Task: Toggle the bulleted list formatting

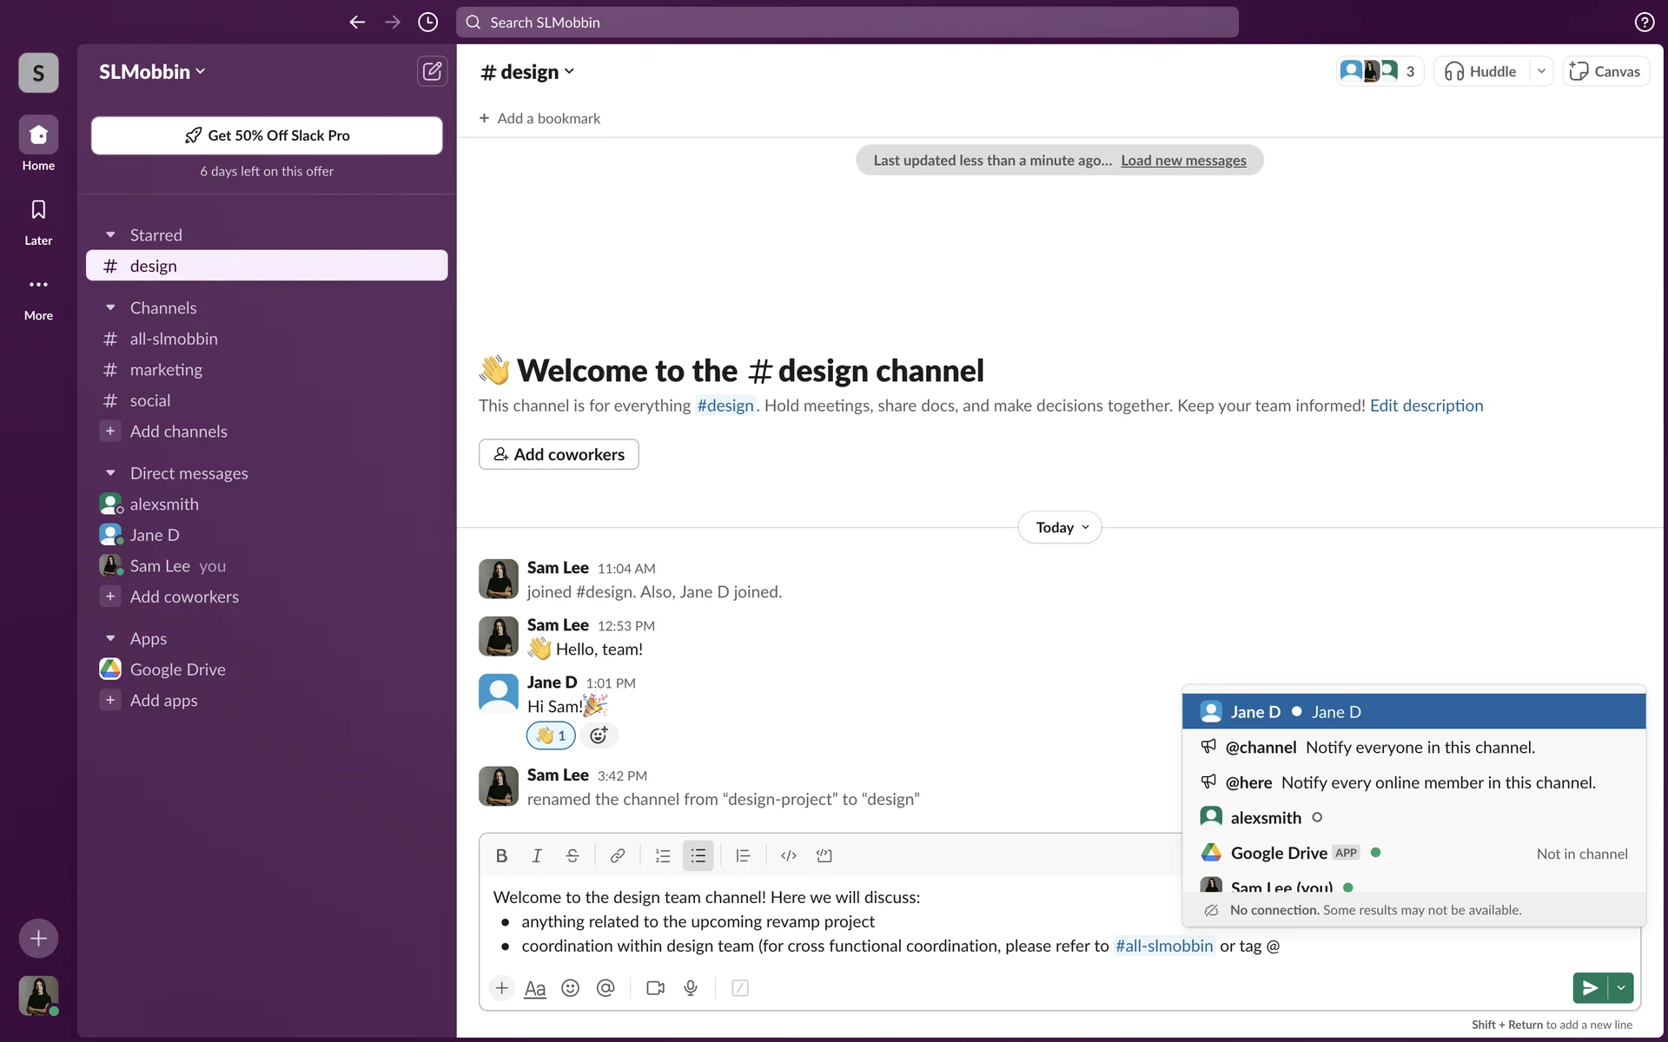Action: click(x=698, y=855)
